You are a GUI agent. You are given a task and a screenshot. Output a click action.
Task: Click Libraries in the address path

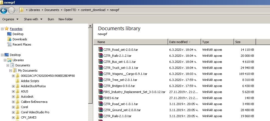[x=34, y=10]
